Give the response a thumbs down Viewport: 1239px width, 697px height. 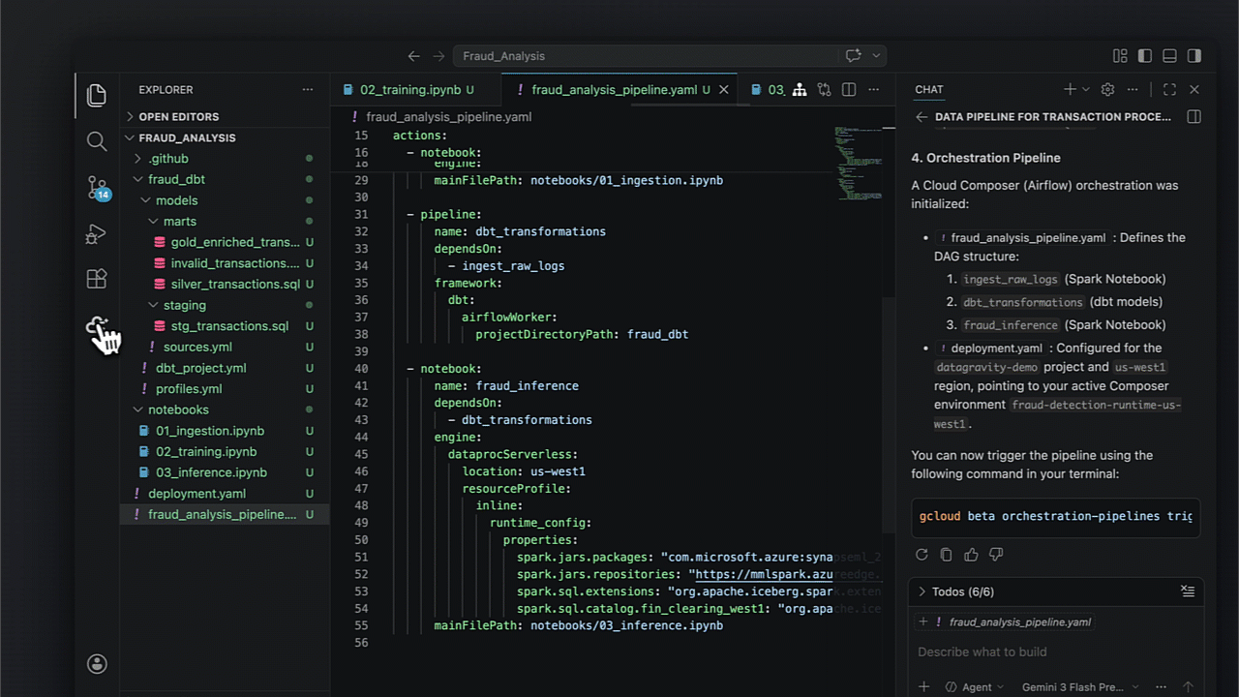[x=995, y=555]
